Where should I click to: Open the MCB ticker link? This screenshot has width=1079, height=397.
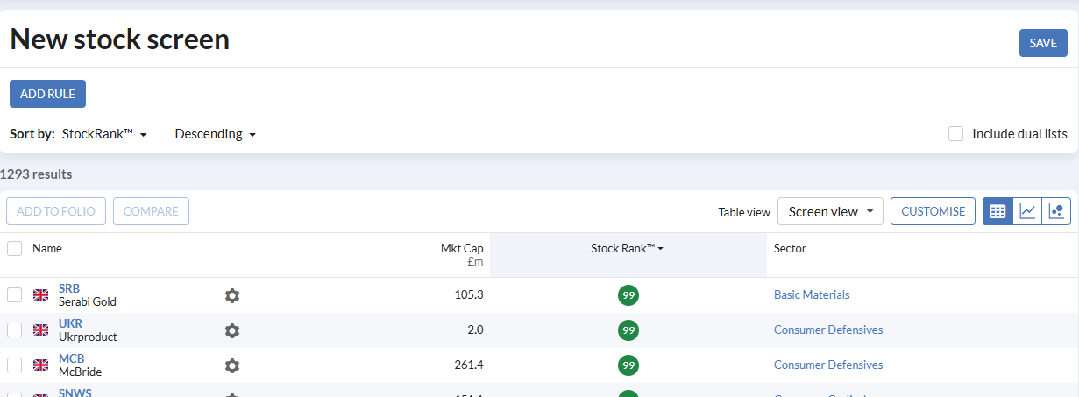72,358
